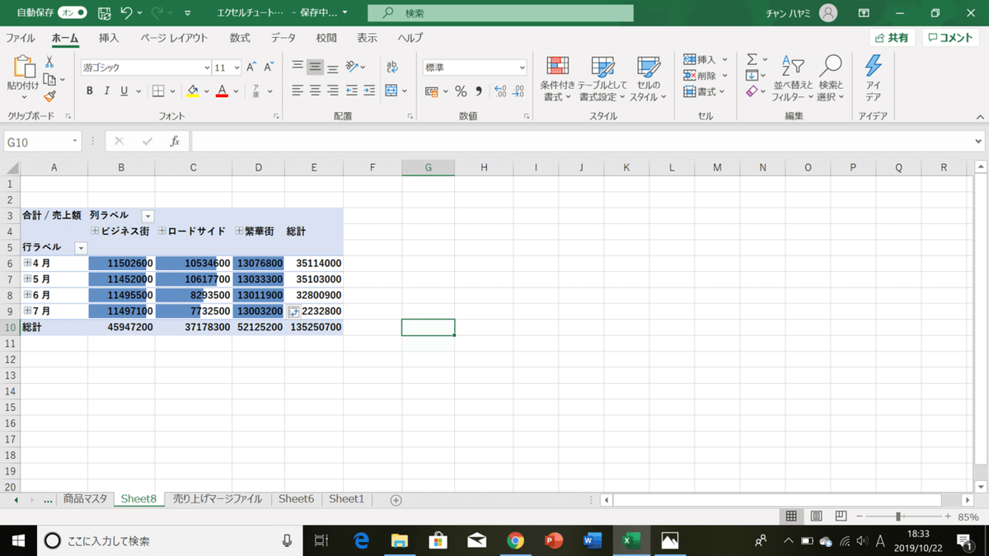Click Format cells button
Screen dimensions: 989x556
[x=704, y=92]
